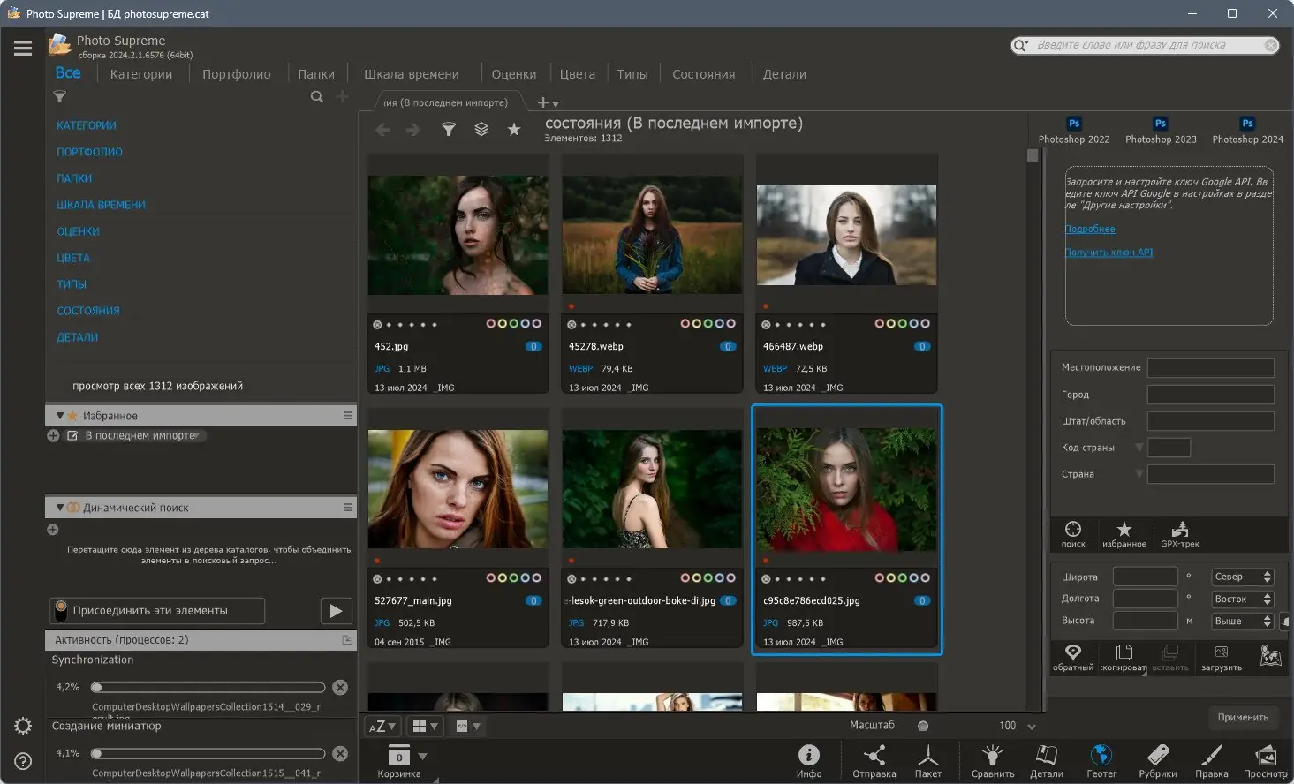Click the filter funnel icon above thumbnails
1294x784 pixels.
pyautogui.click(x=449, y=130)
